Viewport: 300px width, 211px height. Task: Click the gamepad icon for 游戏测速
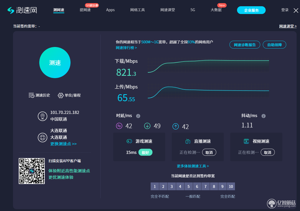click(x=129, y=141)
